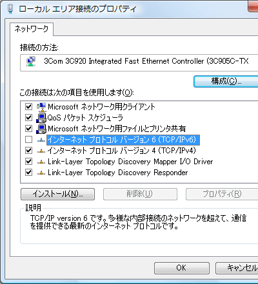258x284 pixels.
Task: Disable the QoS パケット スケジューラ checkbox
Action: (x=28, y=118)
